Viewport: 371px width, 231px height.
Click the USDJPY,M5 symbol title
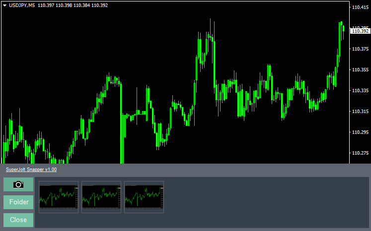pyautogui.click(x=22, y=5)
